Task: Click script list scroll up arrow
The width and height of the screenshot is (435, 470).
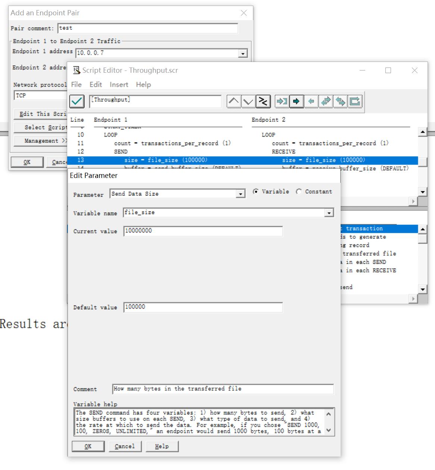Action: point(422,132)
